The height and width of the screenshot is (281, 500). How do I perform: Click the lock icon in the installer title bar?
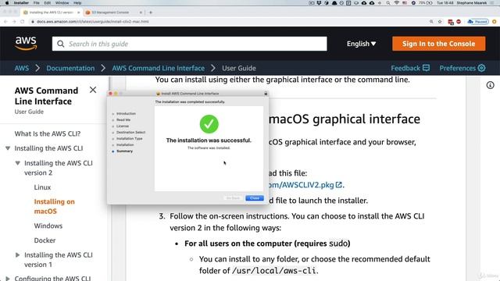pos(266,94)
